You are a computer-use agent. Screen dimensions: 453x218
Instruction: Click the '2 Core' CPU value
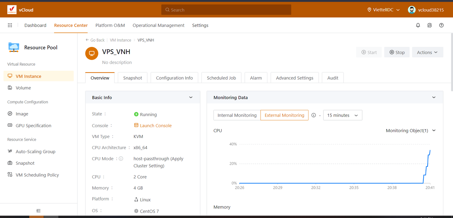pos(140,177)
